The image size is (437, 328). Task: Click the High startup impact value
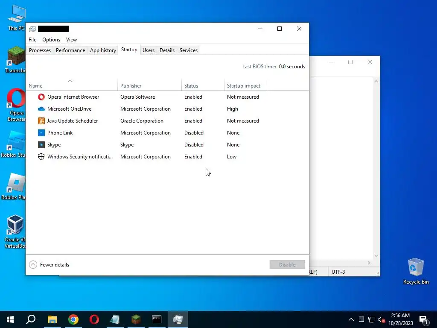click(x=233, y=109)
